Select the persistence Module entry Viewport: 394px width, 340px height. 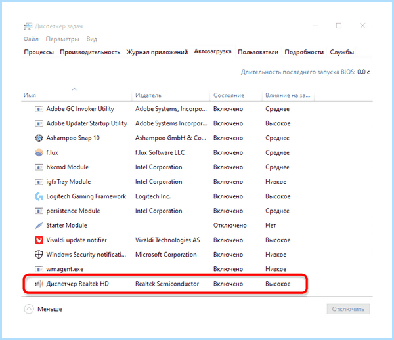click(73, 211)
